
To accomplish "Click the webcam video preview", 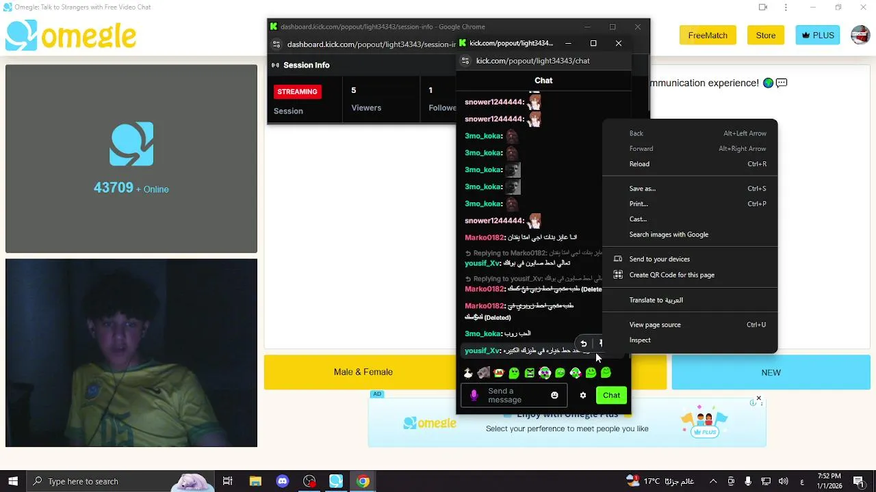I will 131,353.
